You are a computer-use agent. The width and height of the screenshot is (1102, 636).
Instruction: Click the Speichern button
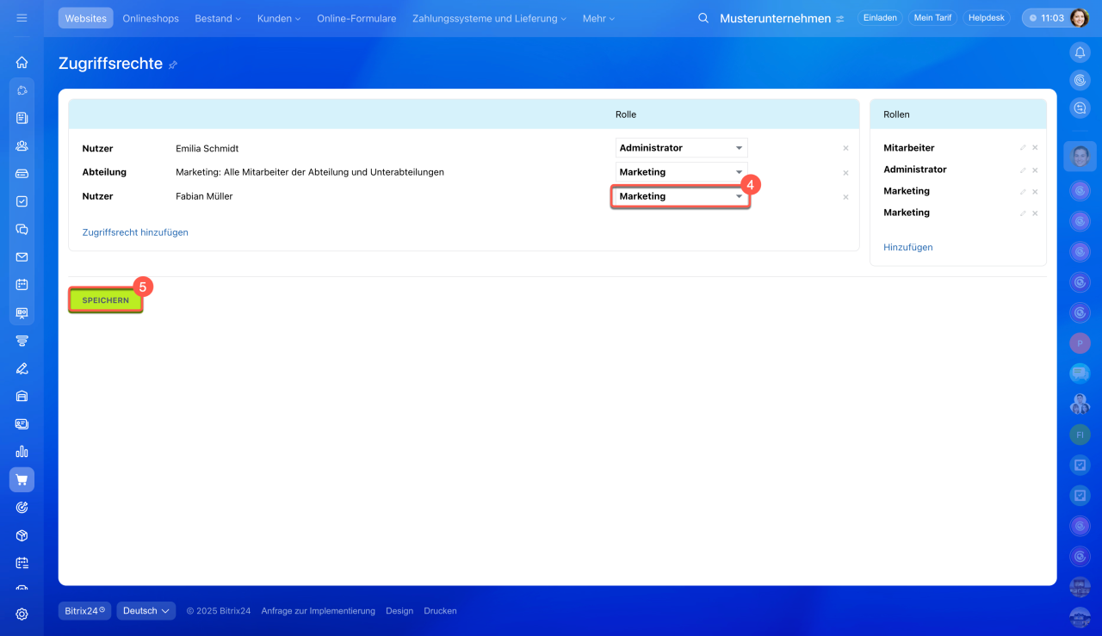(106, 300)
